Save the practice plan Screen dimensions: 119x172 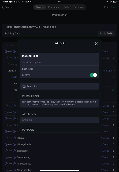[114, 7]
